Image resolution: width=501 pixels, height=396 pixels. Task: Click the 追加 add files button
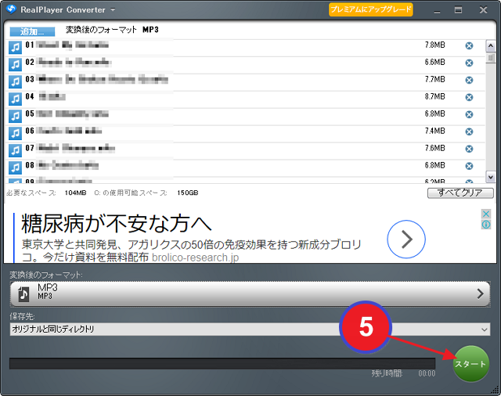pyautogui.click(x=32, y=31)
